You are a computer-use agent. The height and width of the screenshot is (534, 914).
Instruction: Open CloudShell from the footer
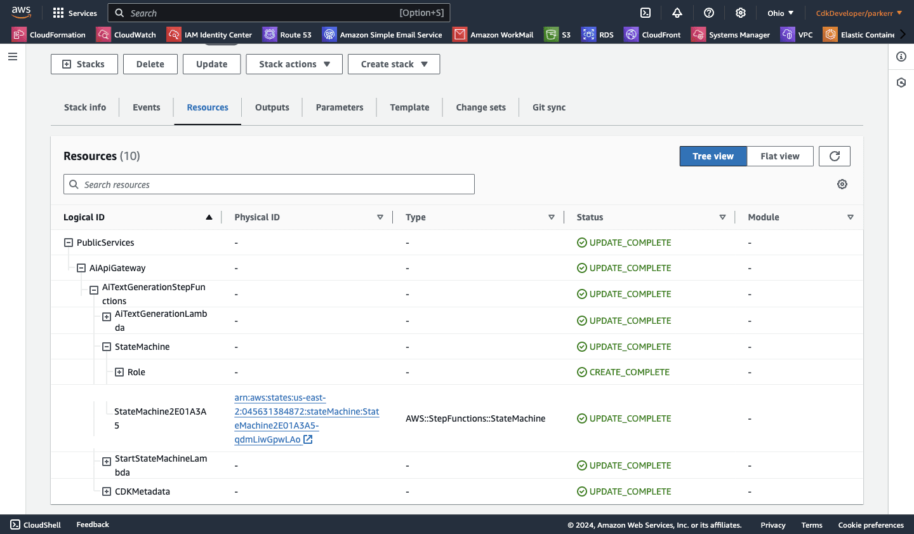coord(36,524)
